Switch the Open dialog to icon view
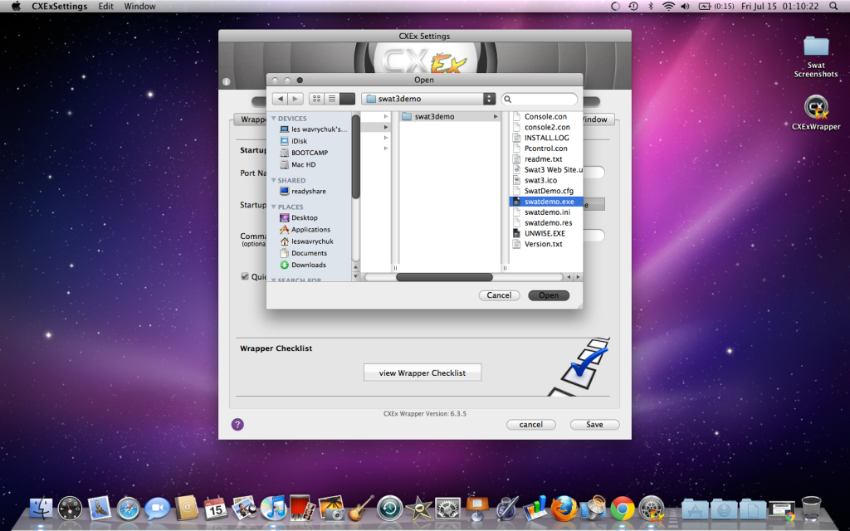Screen dimensions: 850x531 (316, 99)
